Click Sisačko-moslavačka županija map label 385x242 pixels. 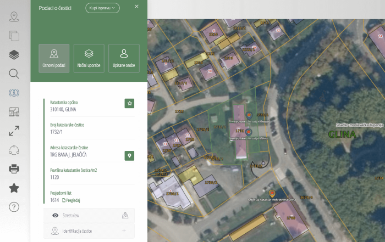(360, 125)
